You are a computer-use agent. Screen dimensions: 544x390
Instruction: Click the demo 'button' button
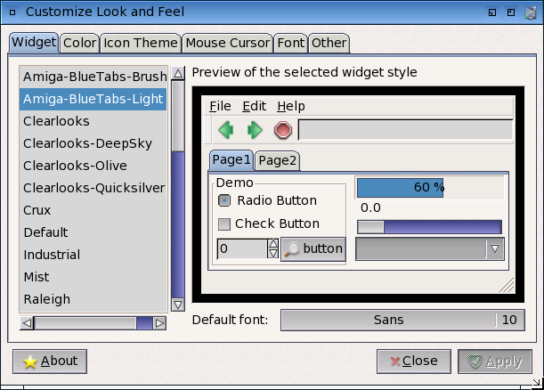pyautogui.click(x=313, y=249)
